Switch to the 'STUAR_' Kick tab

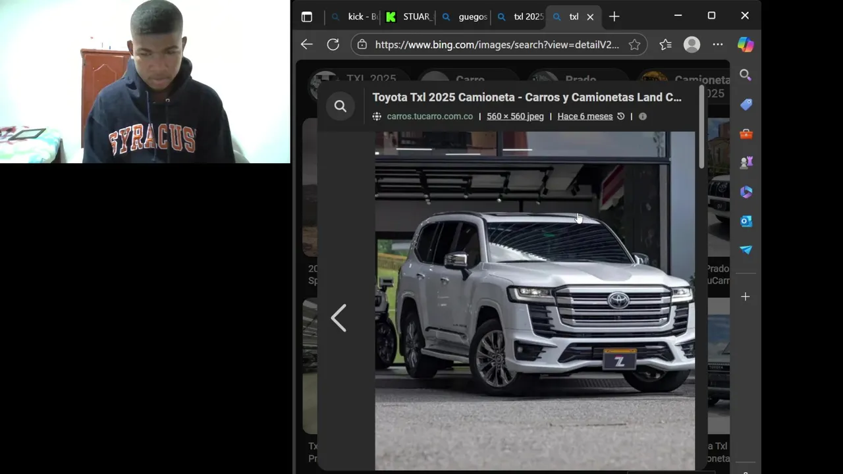coord(408,16)
